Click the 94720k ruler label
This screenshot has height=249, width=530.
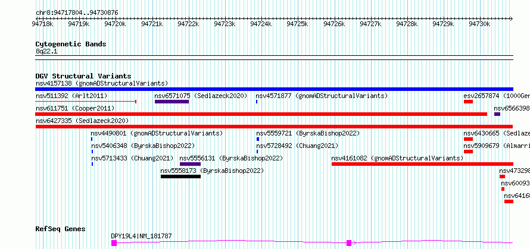click(x=116, y=24)
